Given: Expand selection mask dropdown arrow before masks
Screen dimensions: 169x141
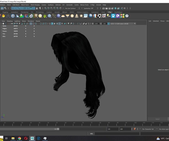Looking at the screenshot, I should (10, 8).
